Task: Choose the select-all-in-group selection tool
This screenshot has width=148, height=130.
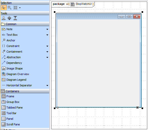Action: [15, 8]
